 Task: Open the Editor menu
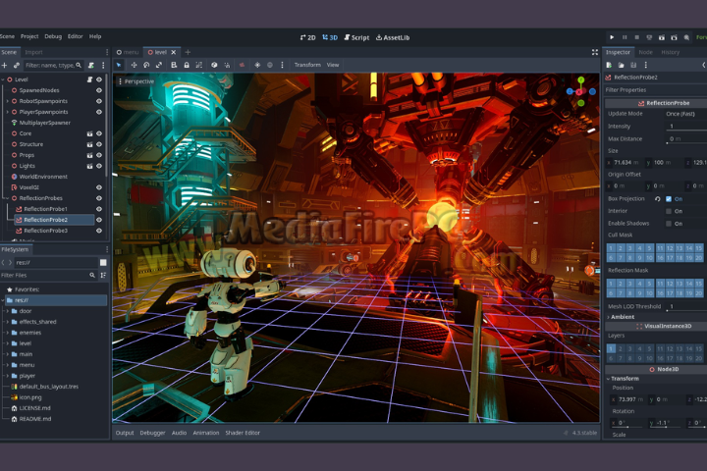[75, 36]
